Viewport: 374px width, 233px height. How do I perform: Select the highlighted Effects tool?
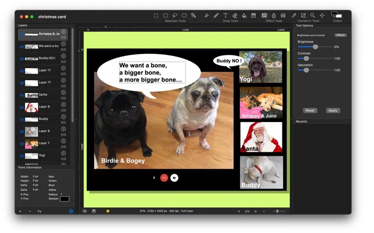point(264,15)
